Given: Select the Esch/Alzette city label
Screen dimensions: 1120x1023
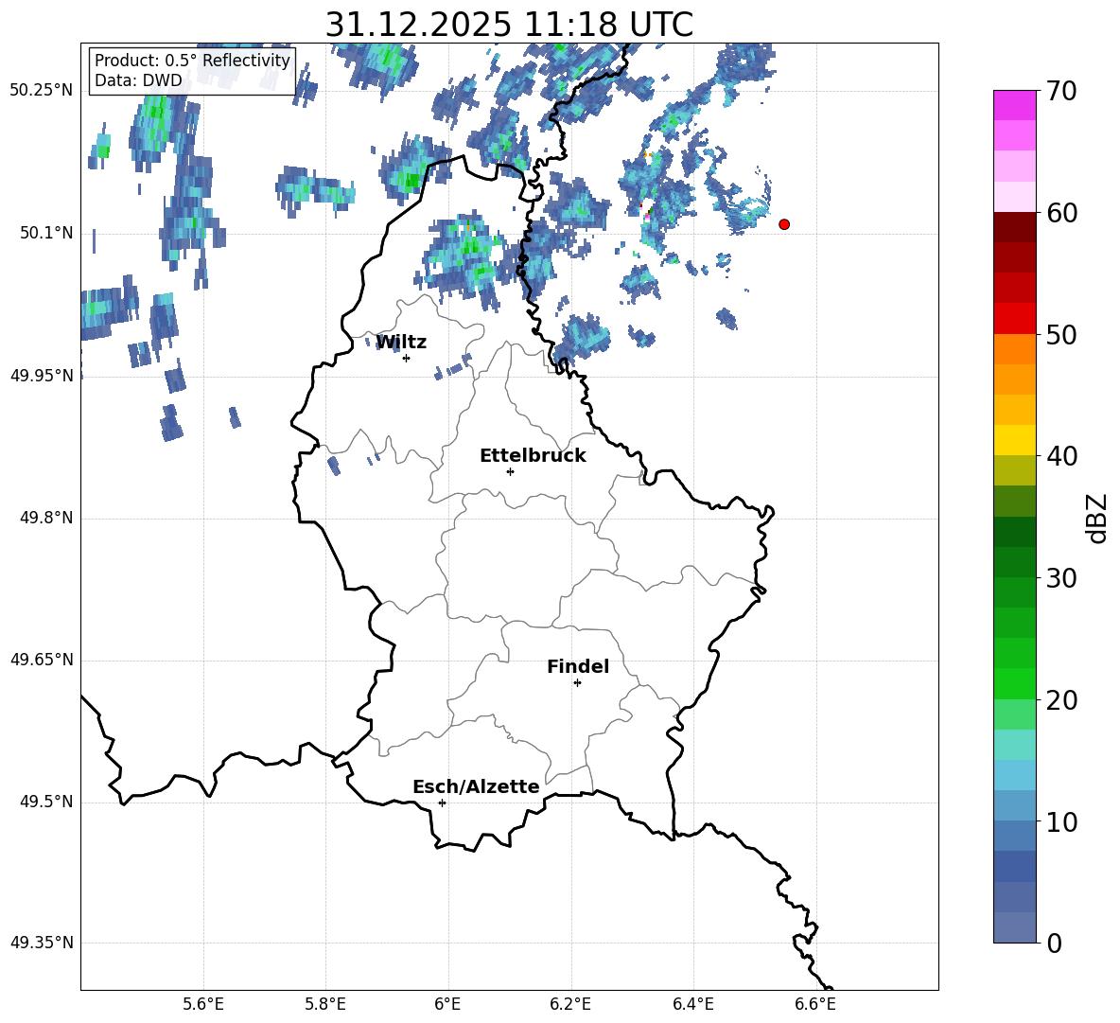Looking at the screenshot, I should pyautogui.click(x=476, y=786).
